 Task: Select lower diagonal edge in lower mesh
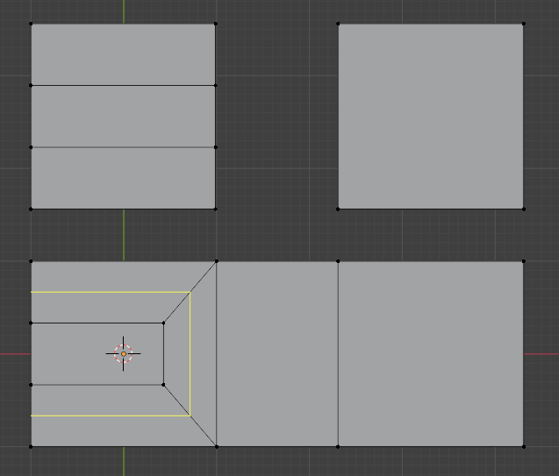point(204,430)
